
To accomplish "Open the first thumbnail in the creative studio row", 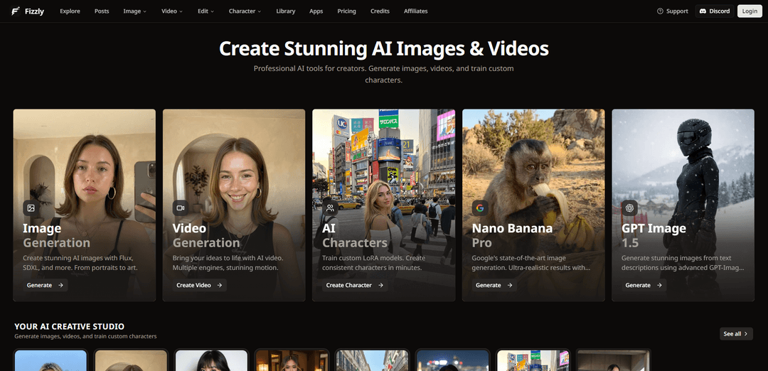I will (x=50, y=360).
